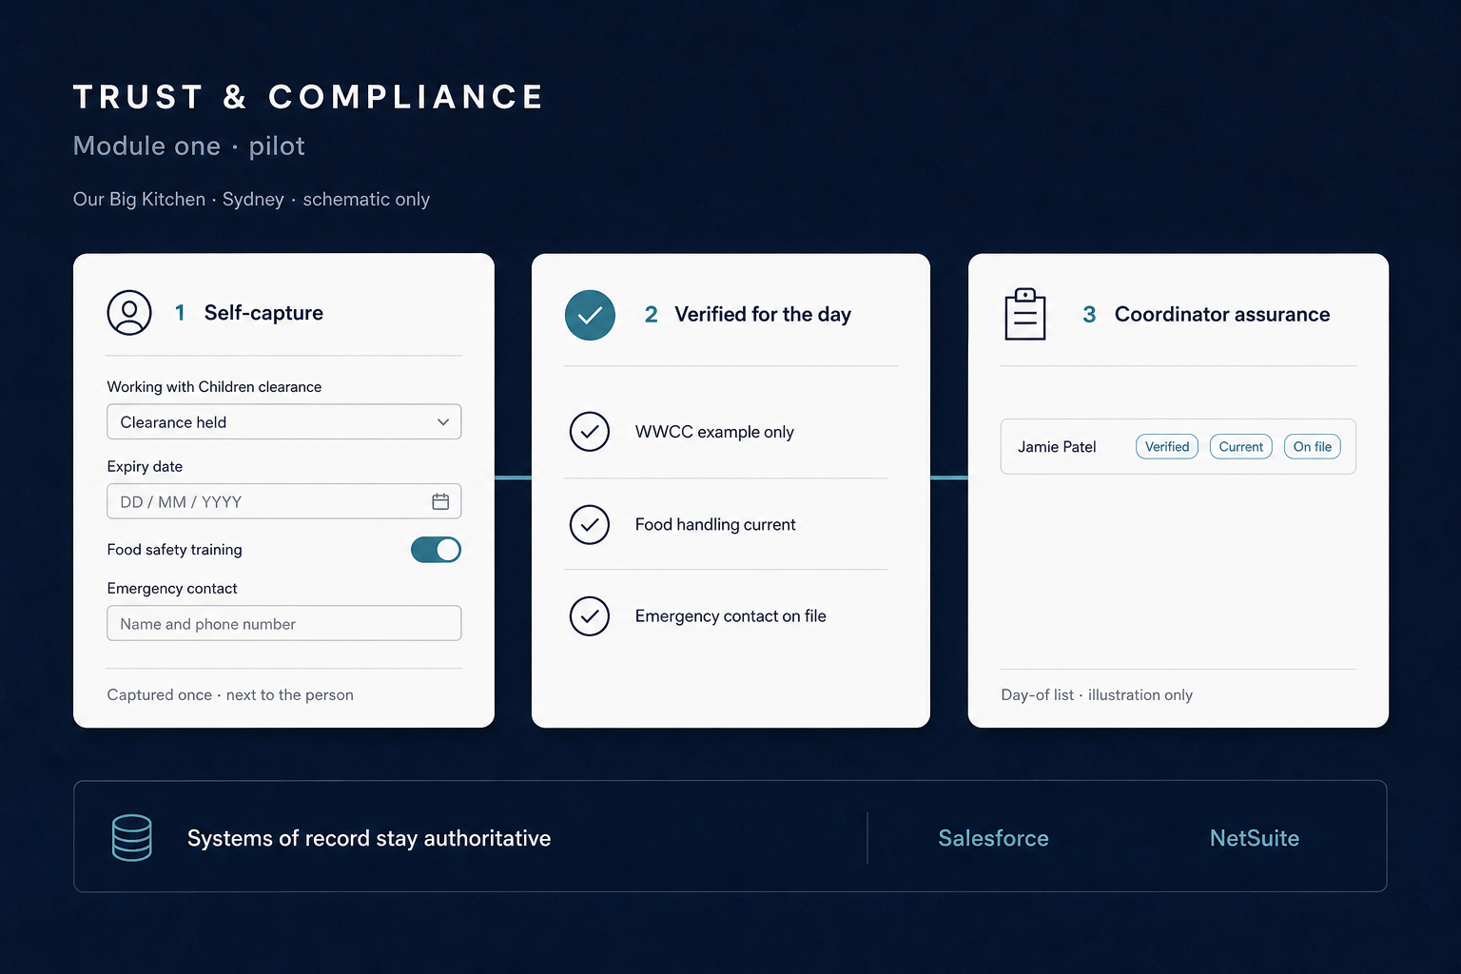Image resolution: width=1461 pixels, height=974 pixels.
Task: Click the Module one pilot subtitle
Action: 189,146
